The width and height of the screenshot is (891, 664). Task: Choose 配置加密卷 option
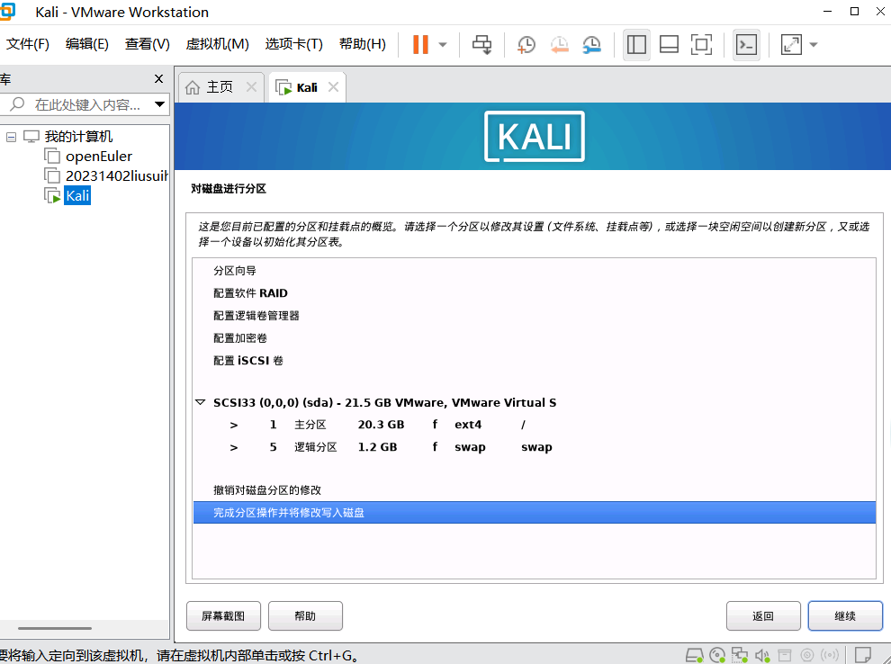pos(240,338)
